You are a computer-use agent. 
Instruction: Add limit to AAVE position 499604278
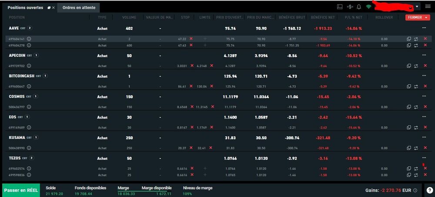(x=205, y=45)
